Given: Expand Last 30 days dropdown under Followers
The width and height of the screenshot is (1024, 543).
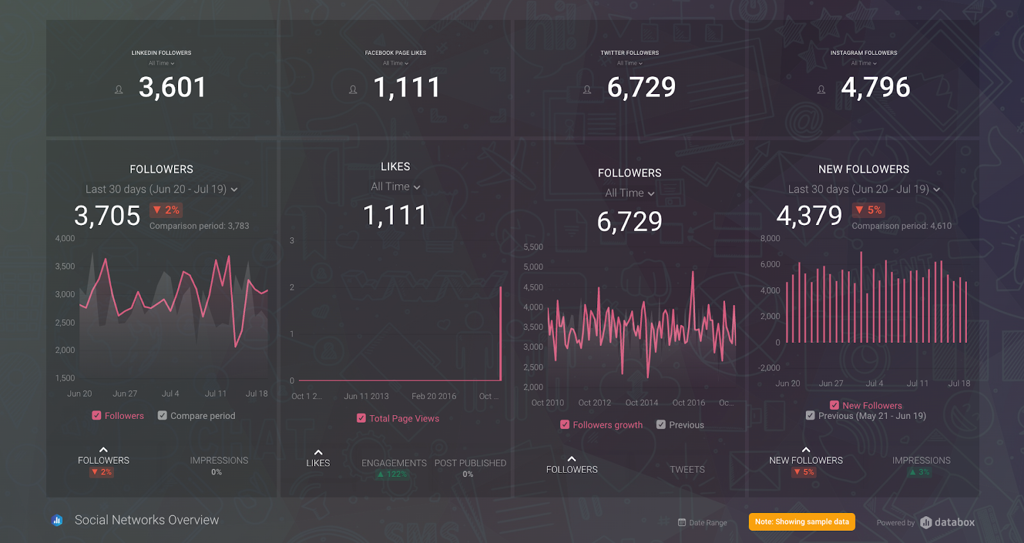Looking at the screenshot, I should [x=161, y=189].
